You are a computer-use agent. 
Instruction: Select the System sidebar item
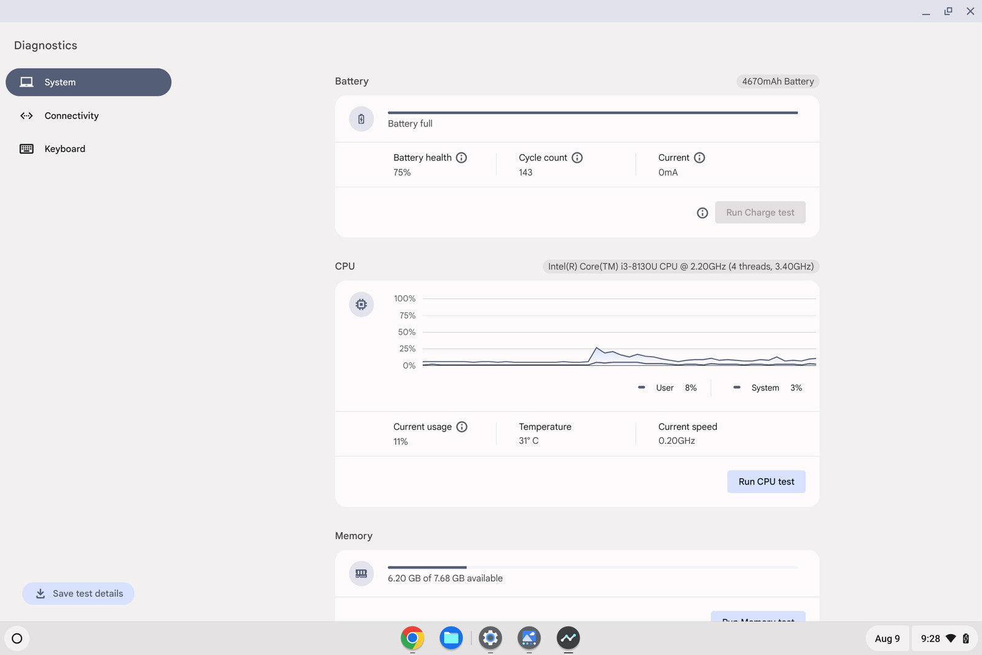click(88, 82)
